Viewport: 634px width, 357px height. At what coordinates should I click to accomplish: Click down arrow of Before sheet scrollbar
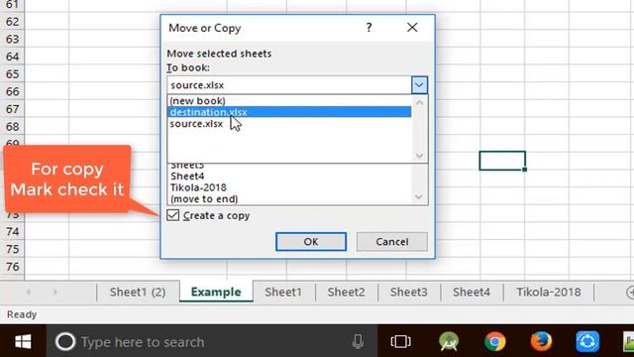[419, 197]
